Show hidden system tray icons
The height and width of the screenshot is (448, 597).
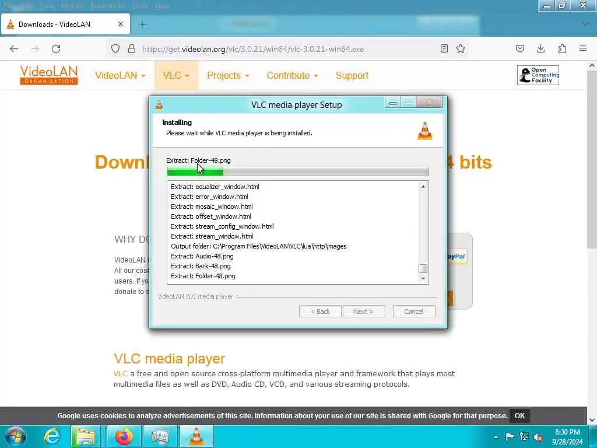point(496,437)
